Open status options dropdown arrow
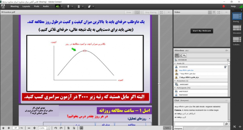The image size is (243, 130). 93,6
